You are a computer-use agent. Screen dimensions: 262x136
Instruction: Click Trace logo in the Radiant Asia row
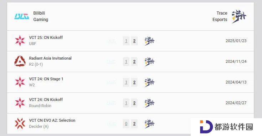click(150, 62)
